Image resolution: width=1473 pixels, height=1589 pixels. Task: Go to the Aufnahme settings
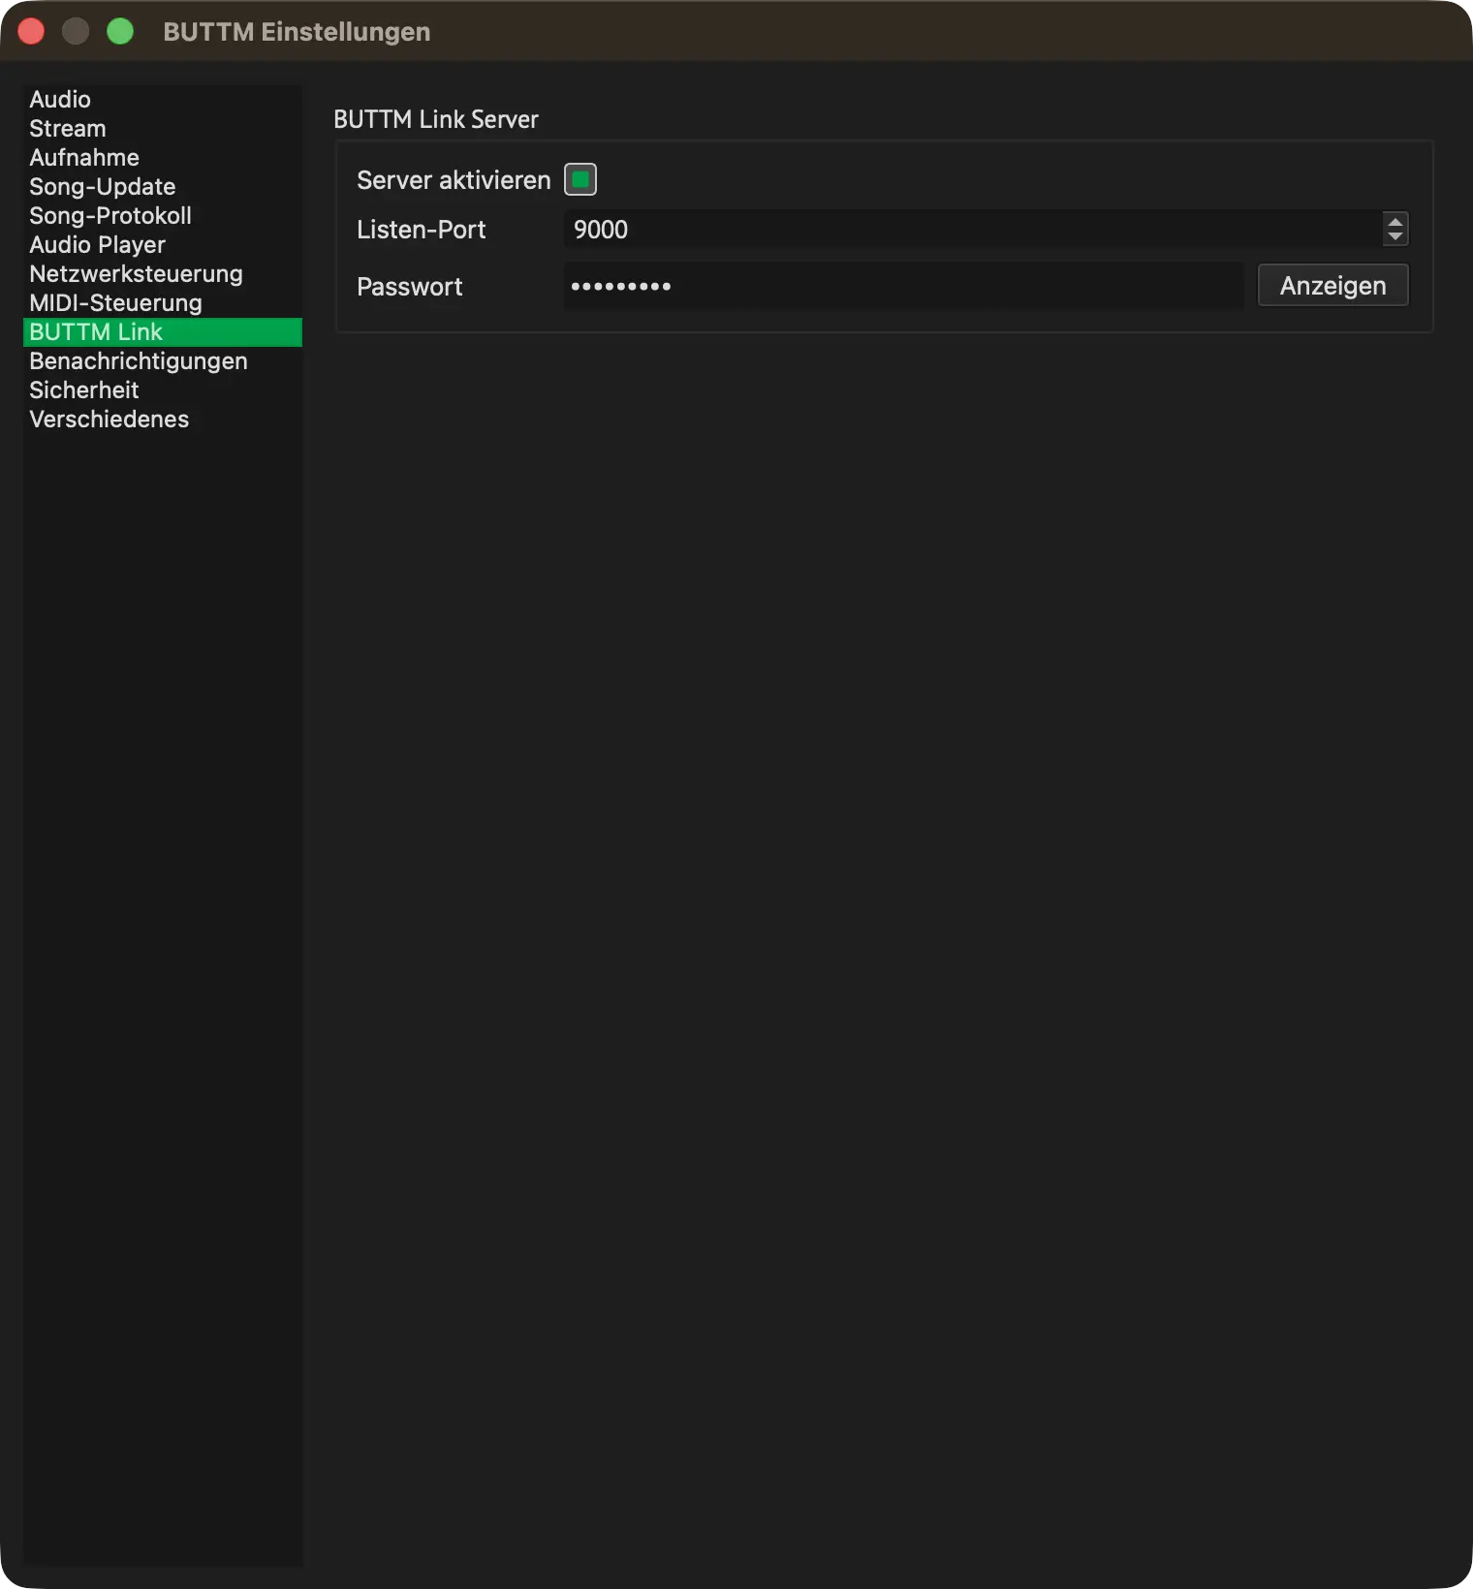(162, 158)
